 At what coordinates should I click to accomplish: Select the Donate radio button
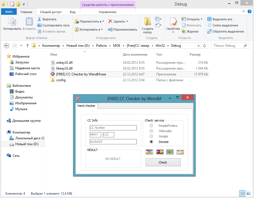[151, 142]
